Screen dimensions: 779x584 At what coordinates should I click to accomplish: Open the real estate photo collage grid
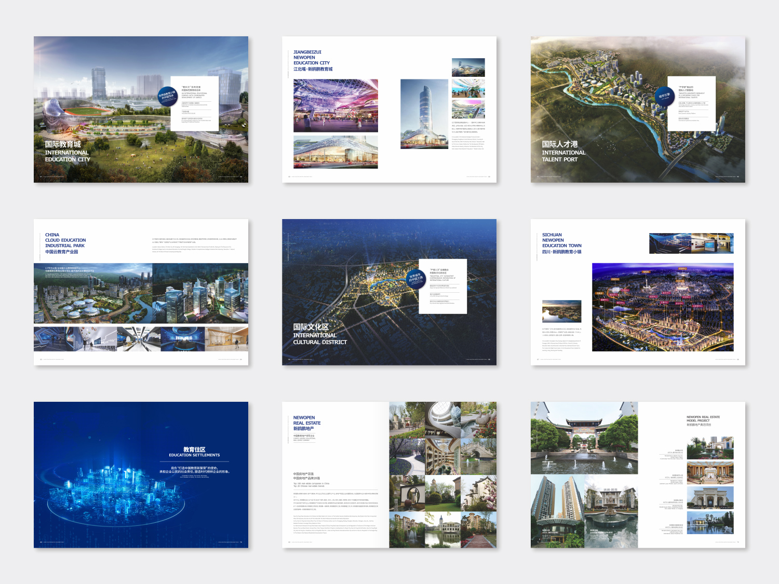pyautogui.click(x=443, y=475)
